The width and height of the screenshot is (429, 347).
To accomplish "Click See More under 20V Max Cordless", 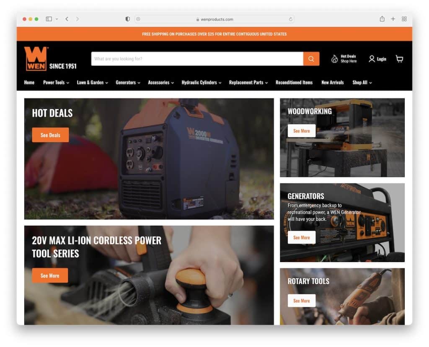I will 50,275.
